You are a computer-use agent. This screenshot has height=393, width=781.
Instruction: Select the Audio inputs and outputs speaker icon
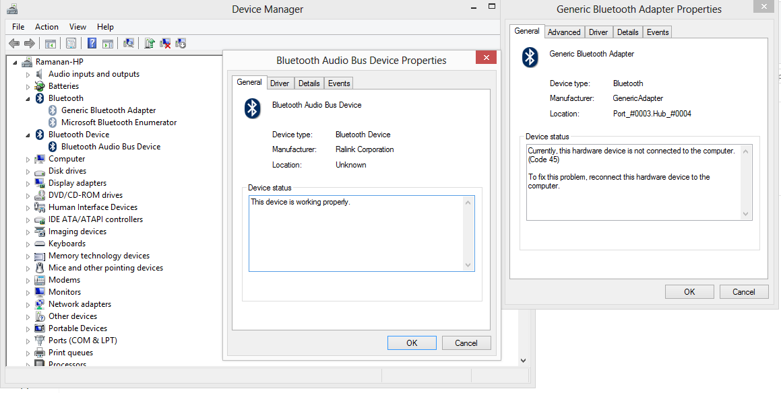pyautogui.click(x=40, y=74)
